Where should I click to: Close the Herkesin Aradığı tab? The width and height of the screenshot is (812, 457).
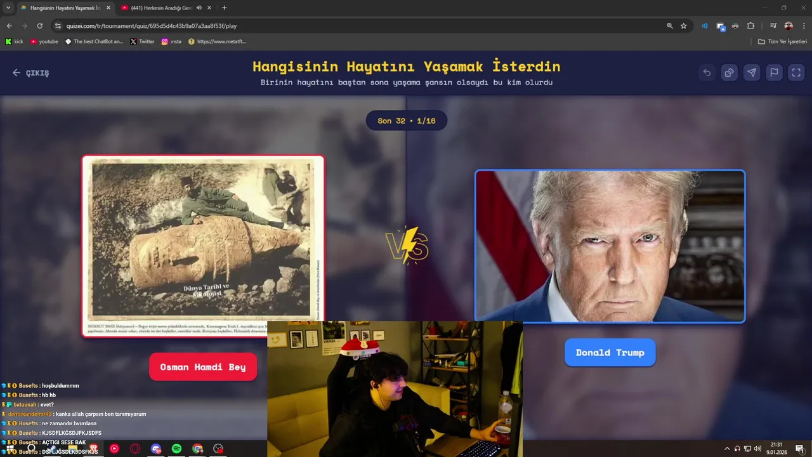209,8
